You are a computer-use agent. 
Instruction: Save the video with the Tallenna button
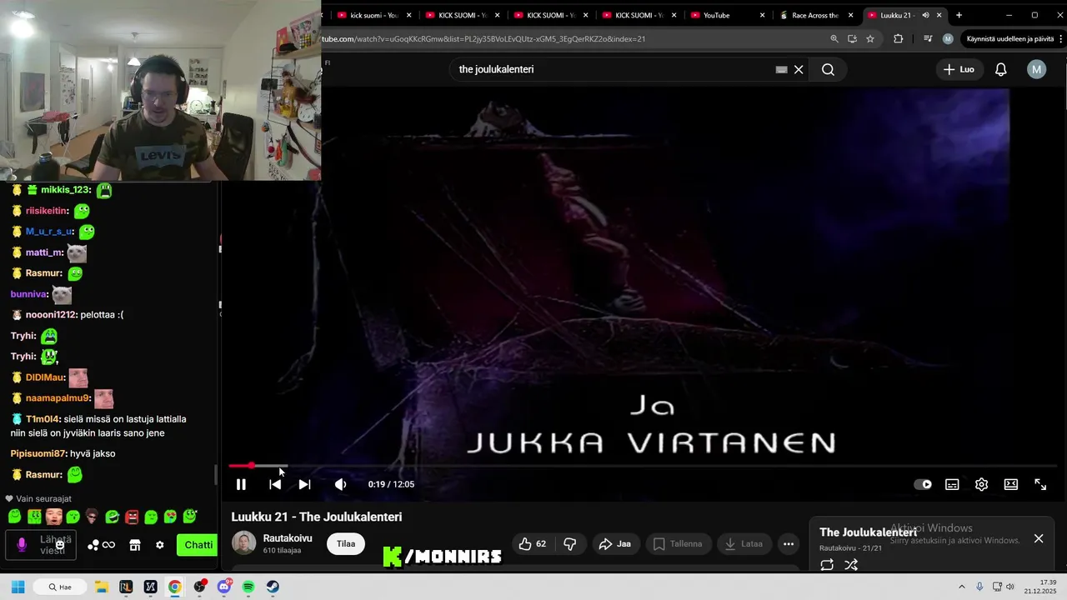[678, 544]
